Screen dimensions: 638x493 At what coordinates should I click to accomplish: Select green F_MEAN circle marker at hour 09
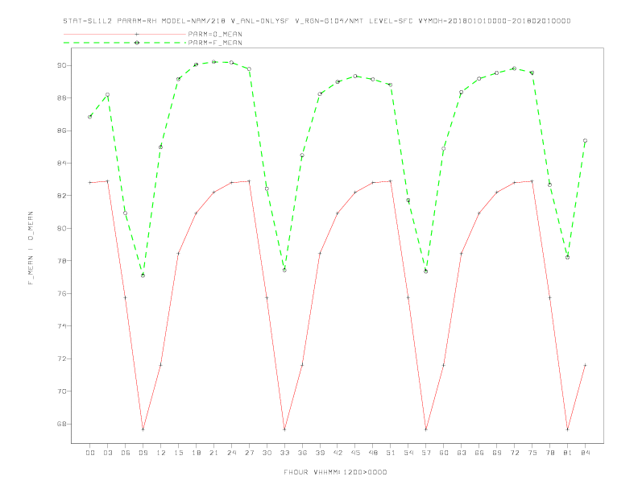(x=143, y=275)
